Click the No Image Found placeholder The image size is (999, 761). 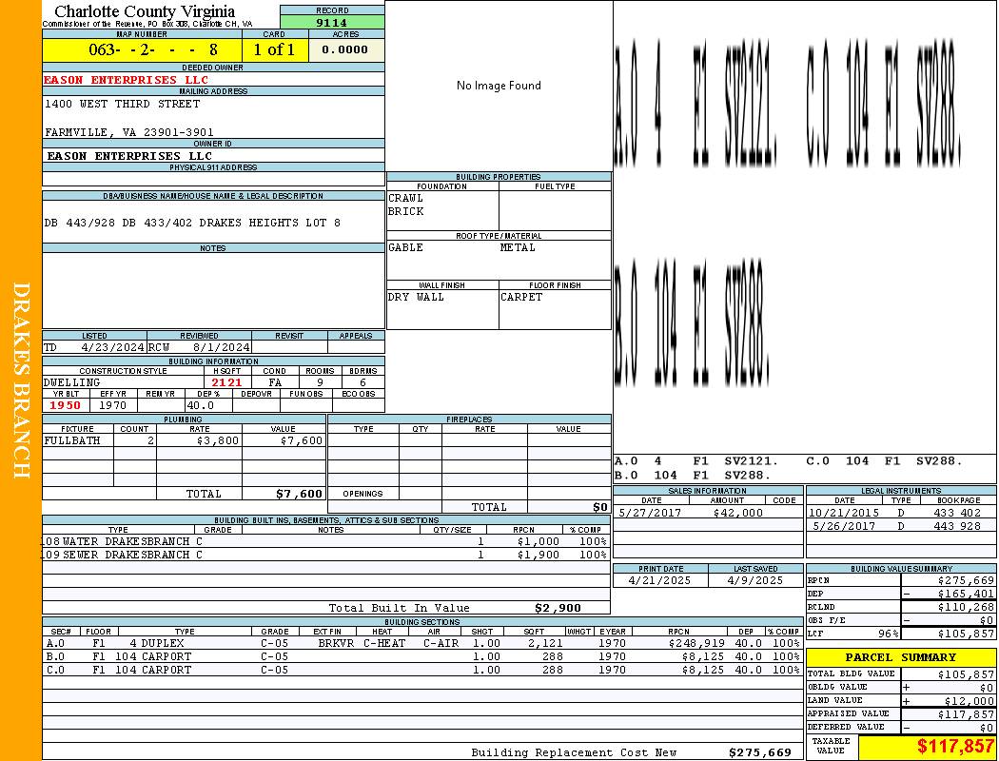(x=499, y=86)
